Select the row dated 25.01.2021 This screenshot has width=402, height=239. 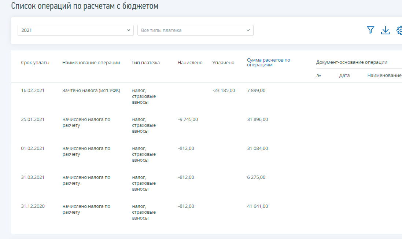(33, 119)
